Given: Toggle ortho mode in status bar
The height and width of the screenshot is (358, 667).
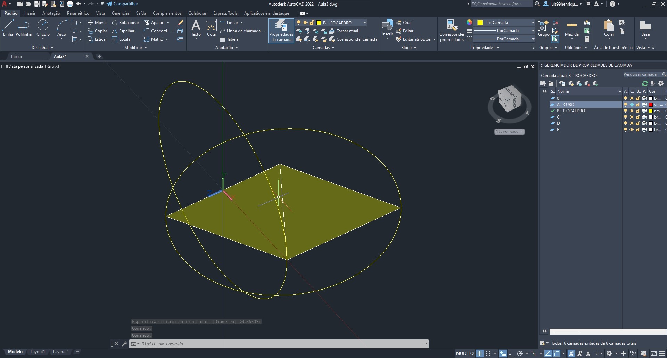Looking at the screenshot, I should click(x=511, y=353).
